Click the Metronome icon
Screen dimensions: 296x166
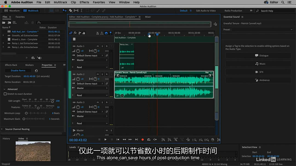97,33
